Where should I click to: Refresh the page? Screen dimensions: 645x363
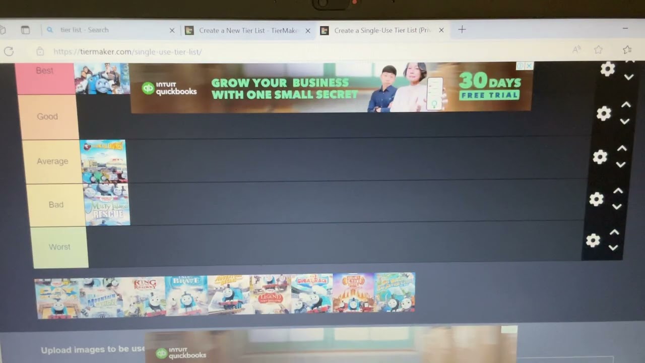(x=9, y=51)
